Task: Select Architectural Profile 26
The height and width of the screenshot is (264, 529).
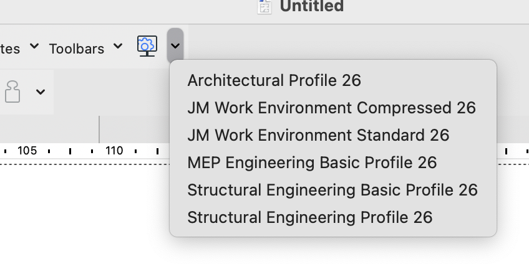Action: click(274, 80)
